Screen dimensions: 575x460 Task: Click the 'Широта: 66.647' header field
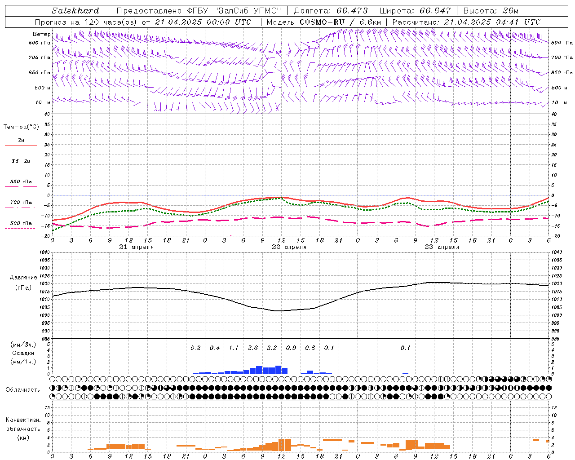(416, 11)
